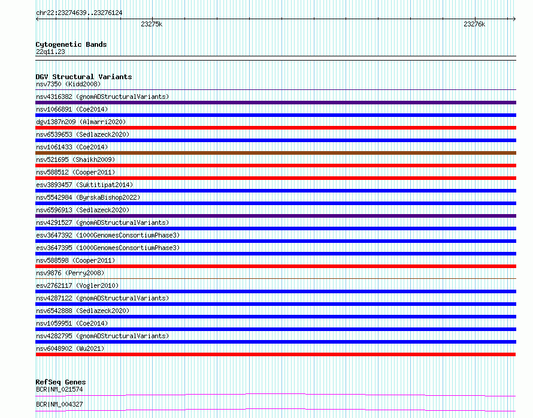Open the RefSeq Genes track title
The height and width of the screenshot is (418, 533).
coord(60,382)
